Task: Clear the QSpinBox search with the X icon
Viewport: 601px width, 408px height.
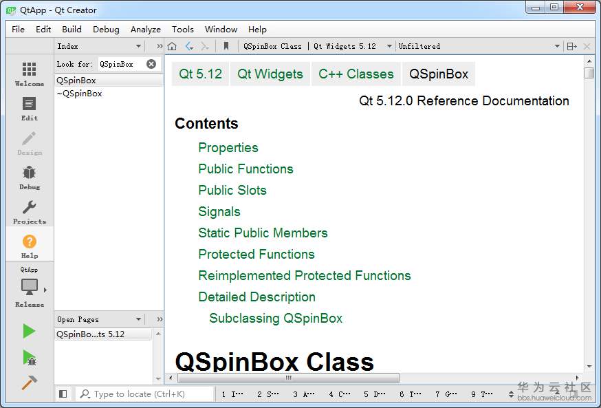Action: [151, 63]
